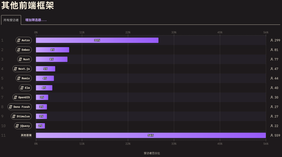The height and width of the screenshot is (157, 282).
Task: Click the respondent count 40
Action: click(277, 88)
